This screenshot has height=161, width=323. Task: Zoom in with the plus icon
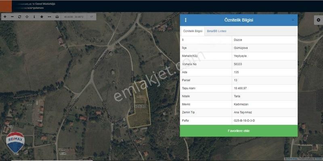(x=5, y=17)
